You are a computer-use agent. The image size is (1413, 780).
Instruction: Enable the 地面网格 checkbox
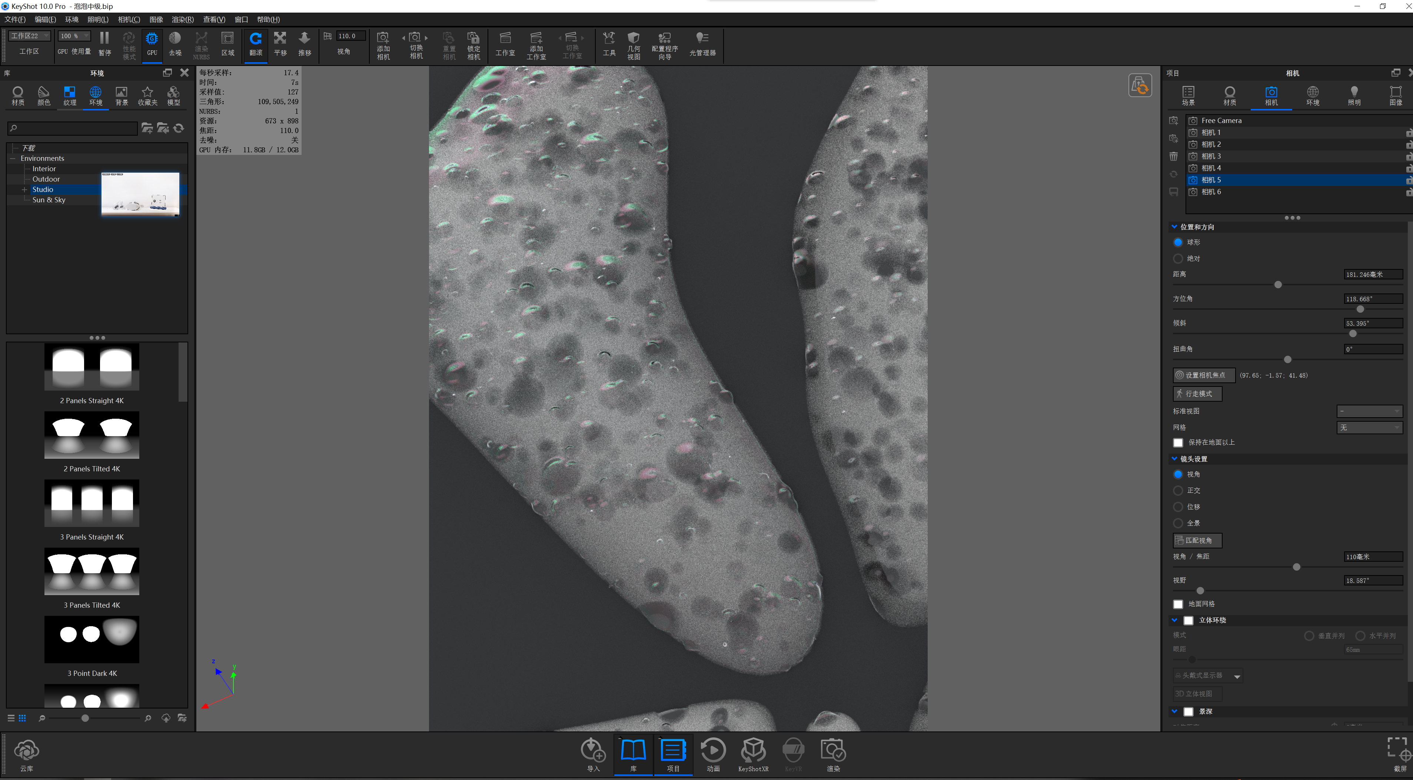1178,604
